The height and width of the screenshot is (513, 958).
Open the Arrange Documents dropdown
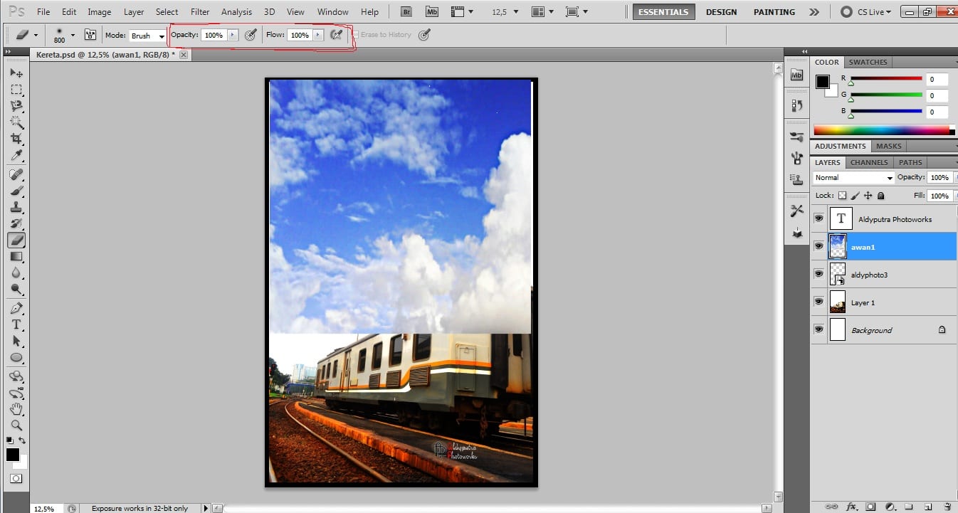(542, 11)
